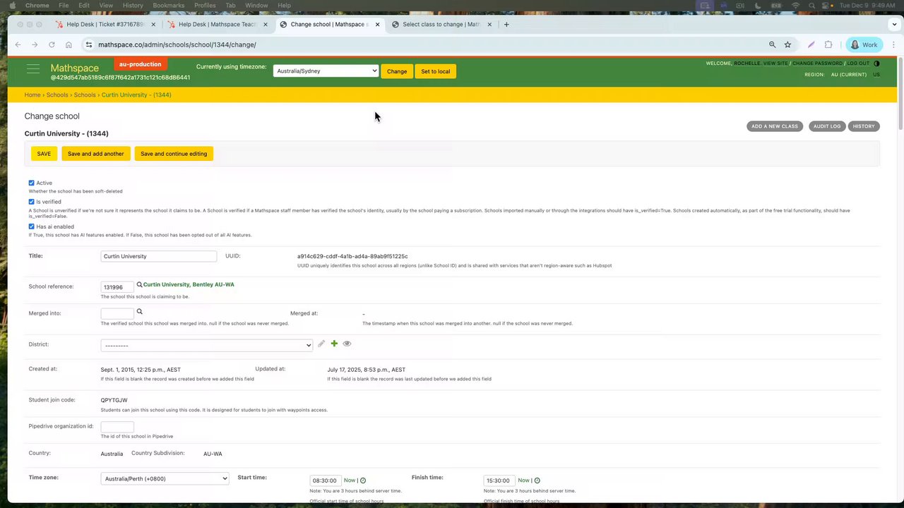Viewport: 904px width, 508px height.
Task: Open the File menu
Action: tap(64, 5)
